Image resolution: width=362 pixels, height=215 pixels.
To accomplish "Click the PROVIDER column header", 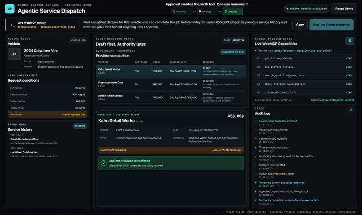I will [103, 62].
